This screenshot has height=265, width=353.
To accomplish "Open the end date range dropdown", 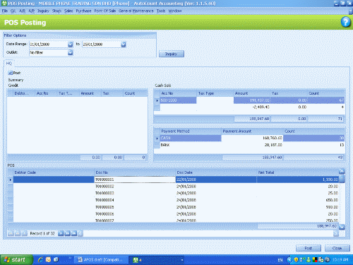I will coord(124,44).
